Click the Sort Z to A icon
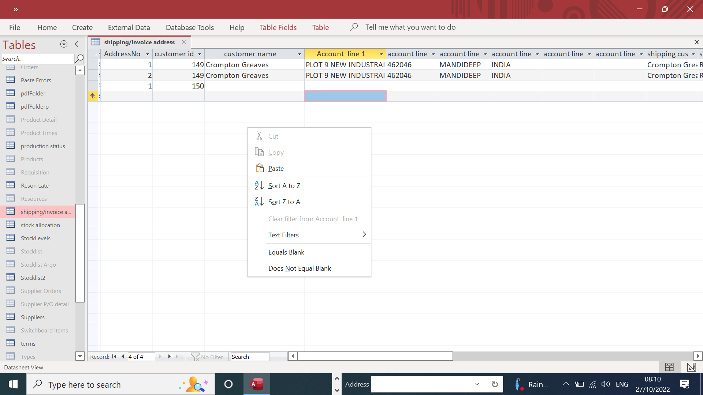The height and width of the screenshot is (395, 703). [259, 202]
